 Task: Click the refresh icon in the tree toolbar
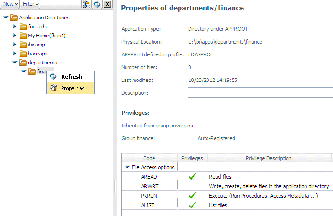tap(97, 4)
